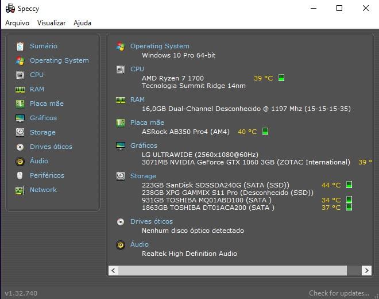Select Placa mãe in the sidebar
Screen dimensions: 379x299
[47, 103]
